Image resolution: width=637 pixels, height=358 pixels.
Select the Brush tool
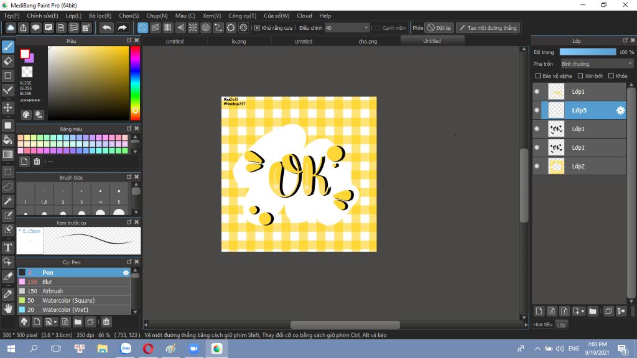7,47
